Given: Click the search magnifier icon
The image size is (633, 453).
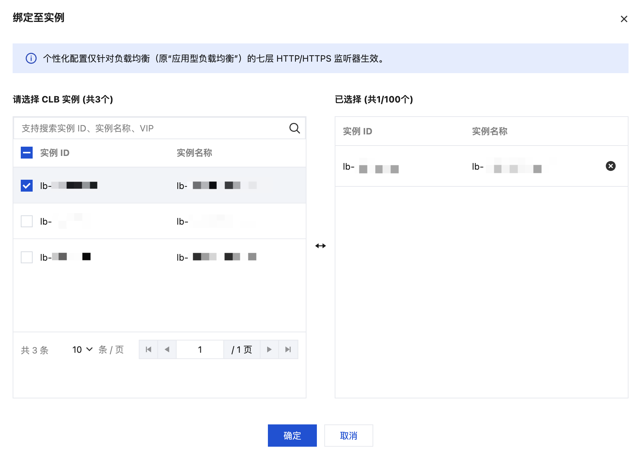Looking at the screenshot, I should (294, 128).
